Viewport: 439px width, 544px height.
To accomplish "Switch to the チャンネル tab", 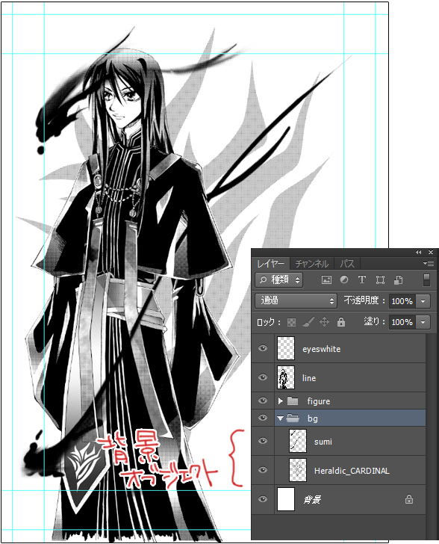I will (x=312, y=264).
